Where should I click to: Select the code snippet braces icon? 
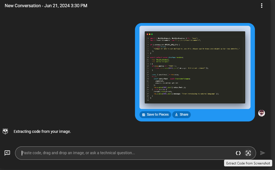[x=238, y=153]
